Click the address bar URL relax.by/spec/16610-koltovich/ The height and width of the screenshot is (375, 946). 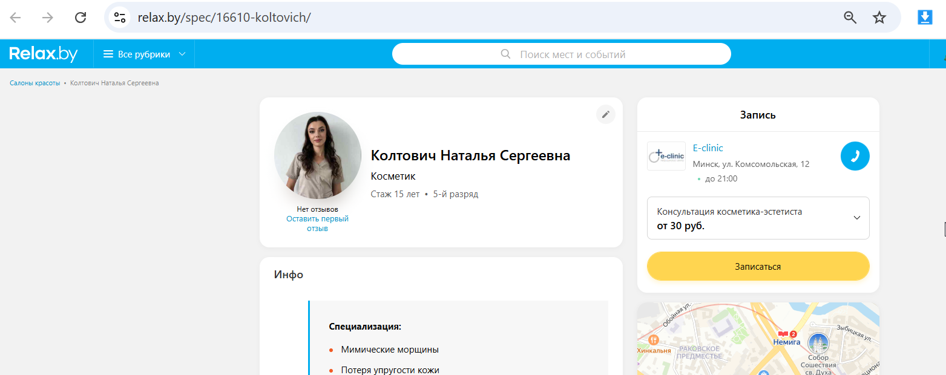pos(224,18)
